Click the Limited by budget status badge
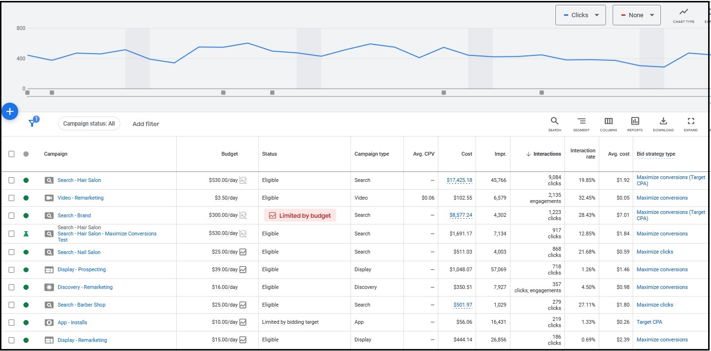 point(300,215)
